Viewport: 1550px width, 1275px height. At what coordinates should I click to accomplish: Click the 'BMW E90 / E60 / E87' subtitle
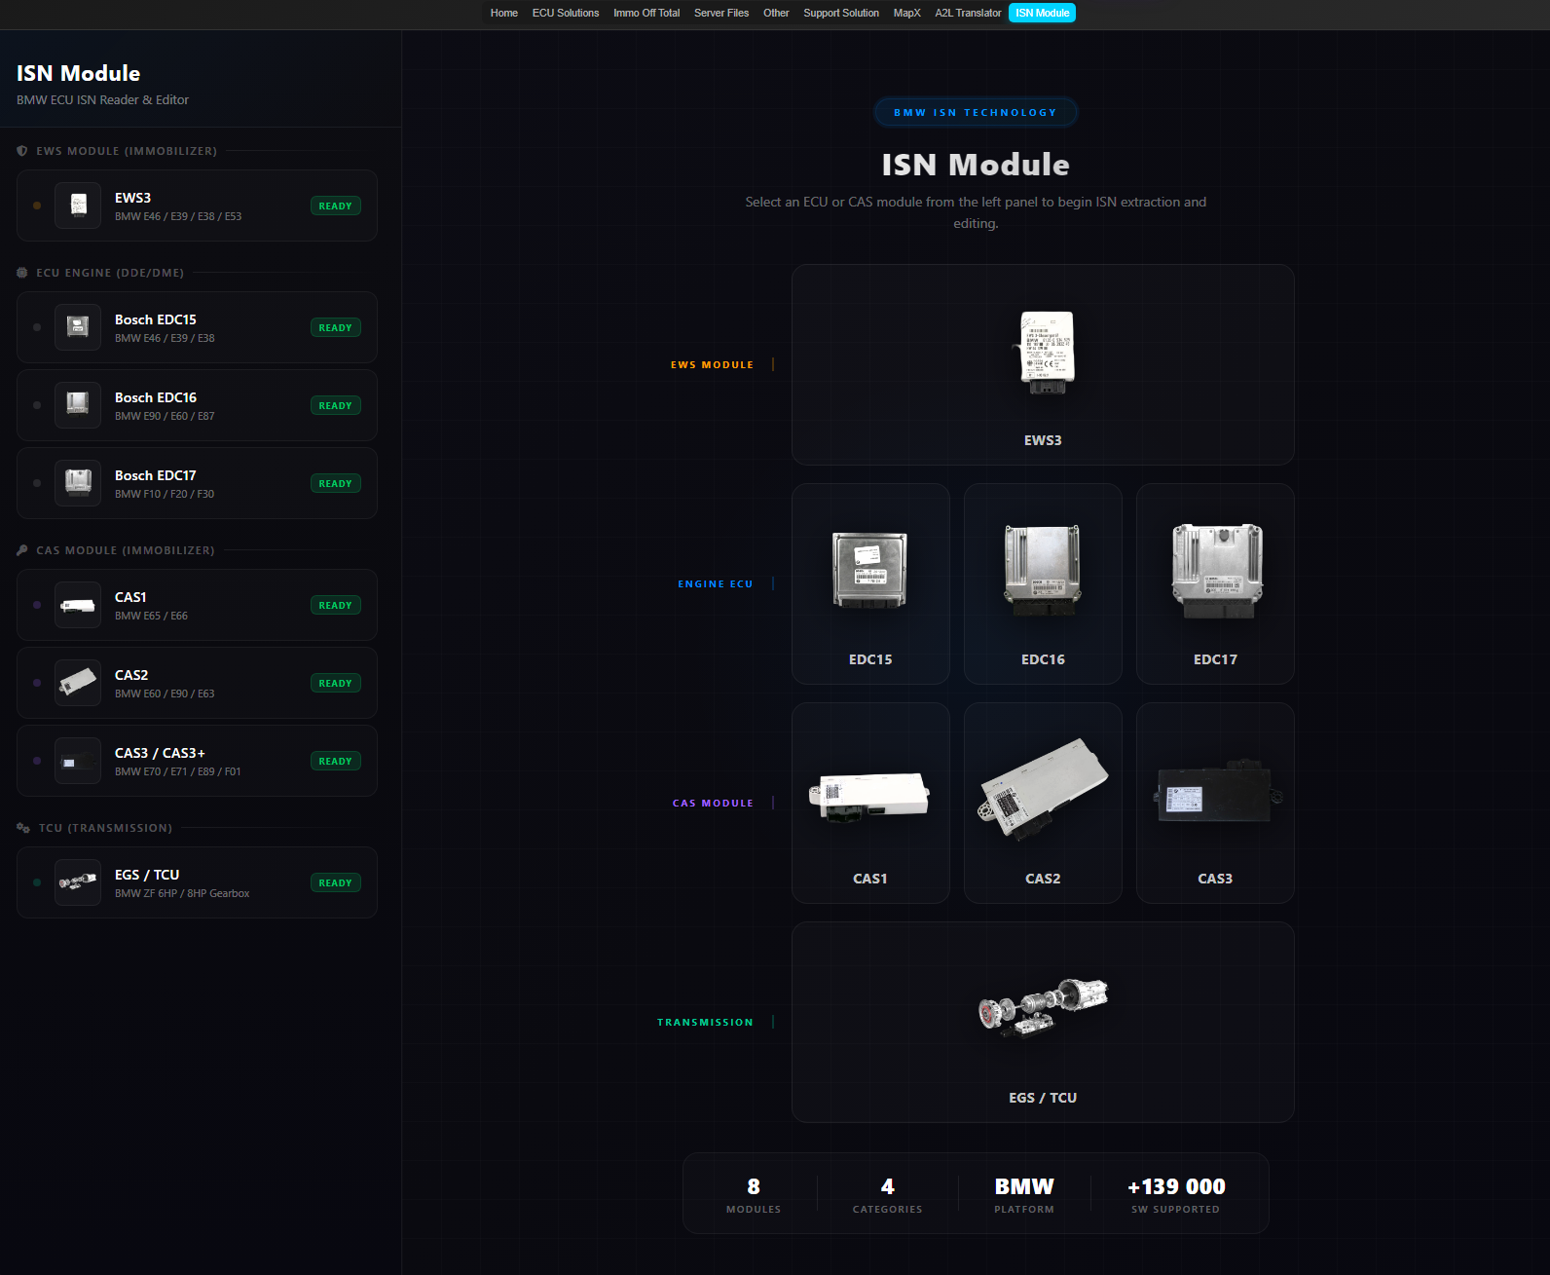pyautogui.click(x=165, y=416)
